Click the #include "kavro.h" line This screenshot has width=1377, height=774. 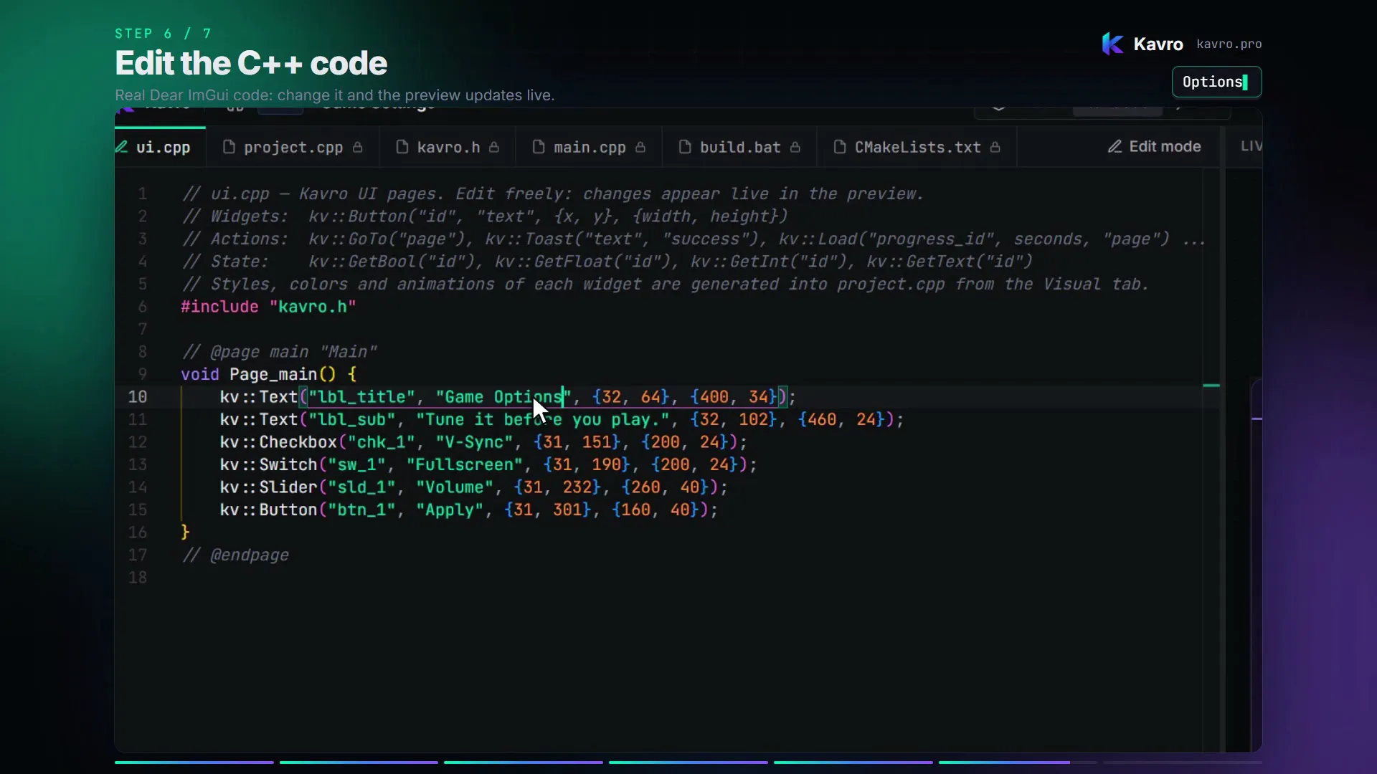(268, 307)
